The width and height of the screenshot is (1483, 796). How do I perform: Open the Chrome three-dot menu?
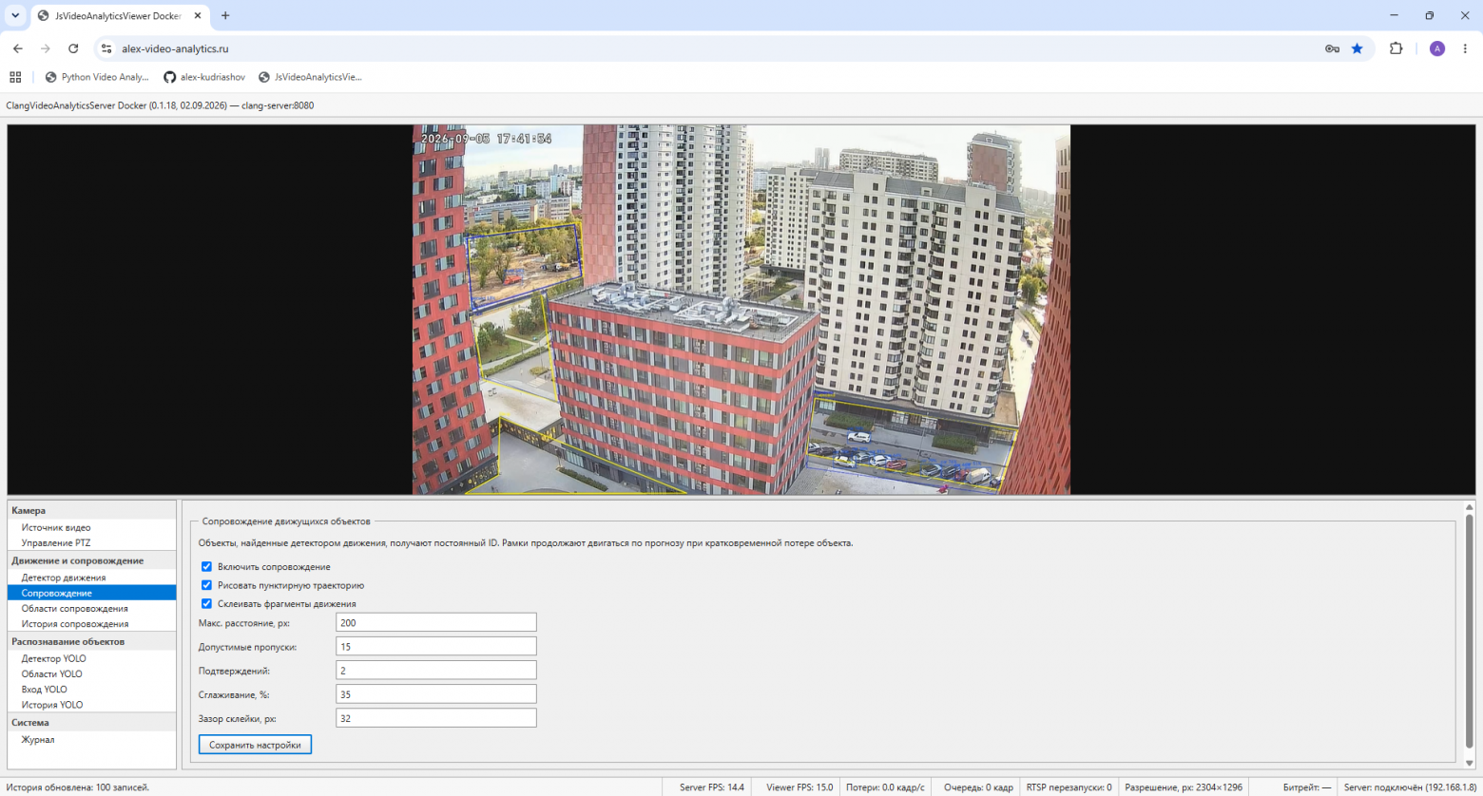[1465, 48]
